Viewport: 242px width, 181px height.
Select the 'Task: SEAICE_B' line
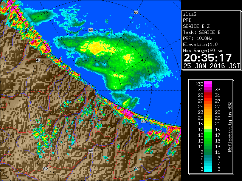tap(202, 32)
